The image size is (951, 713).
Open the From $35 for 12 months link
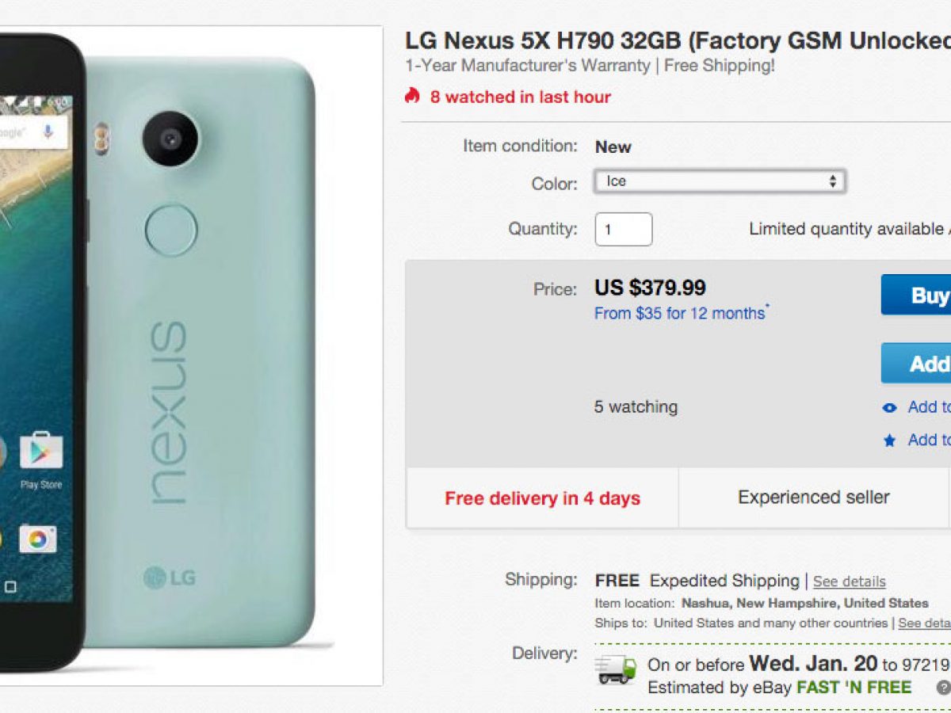point(682,313)
